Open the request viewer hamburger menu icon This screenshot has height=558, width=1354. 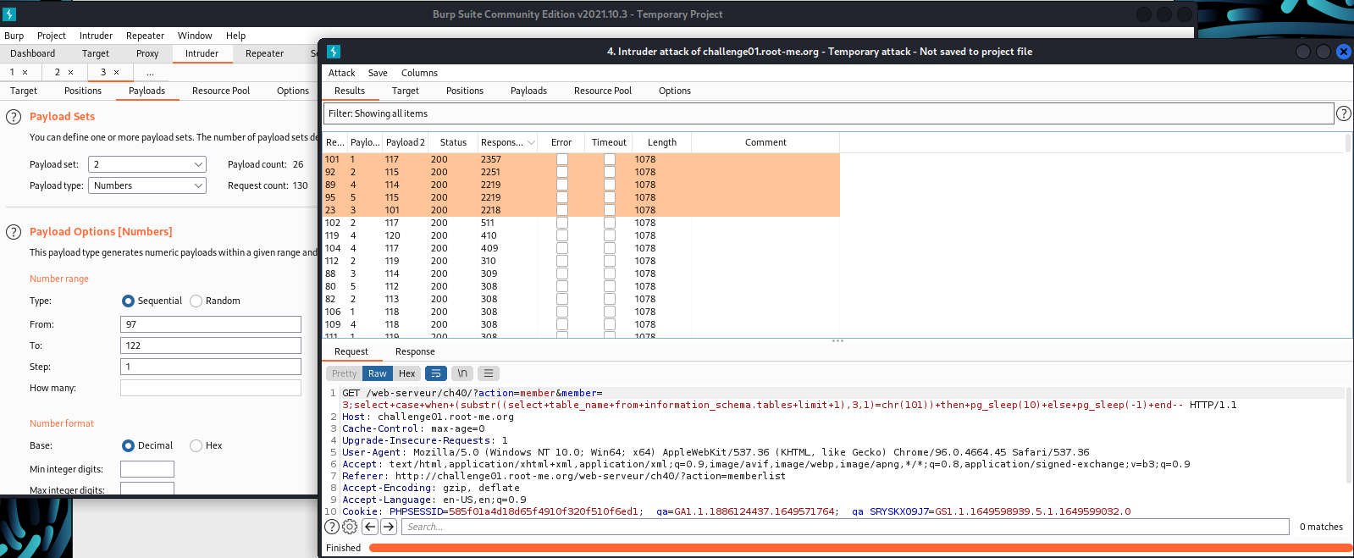489,373
